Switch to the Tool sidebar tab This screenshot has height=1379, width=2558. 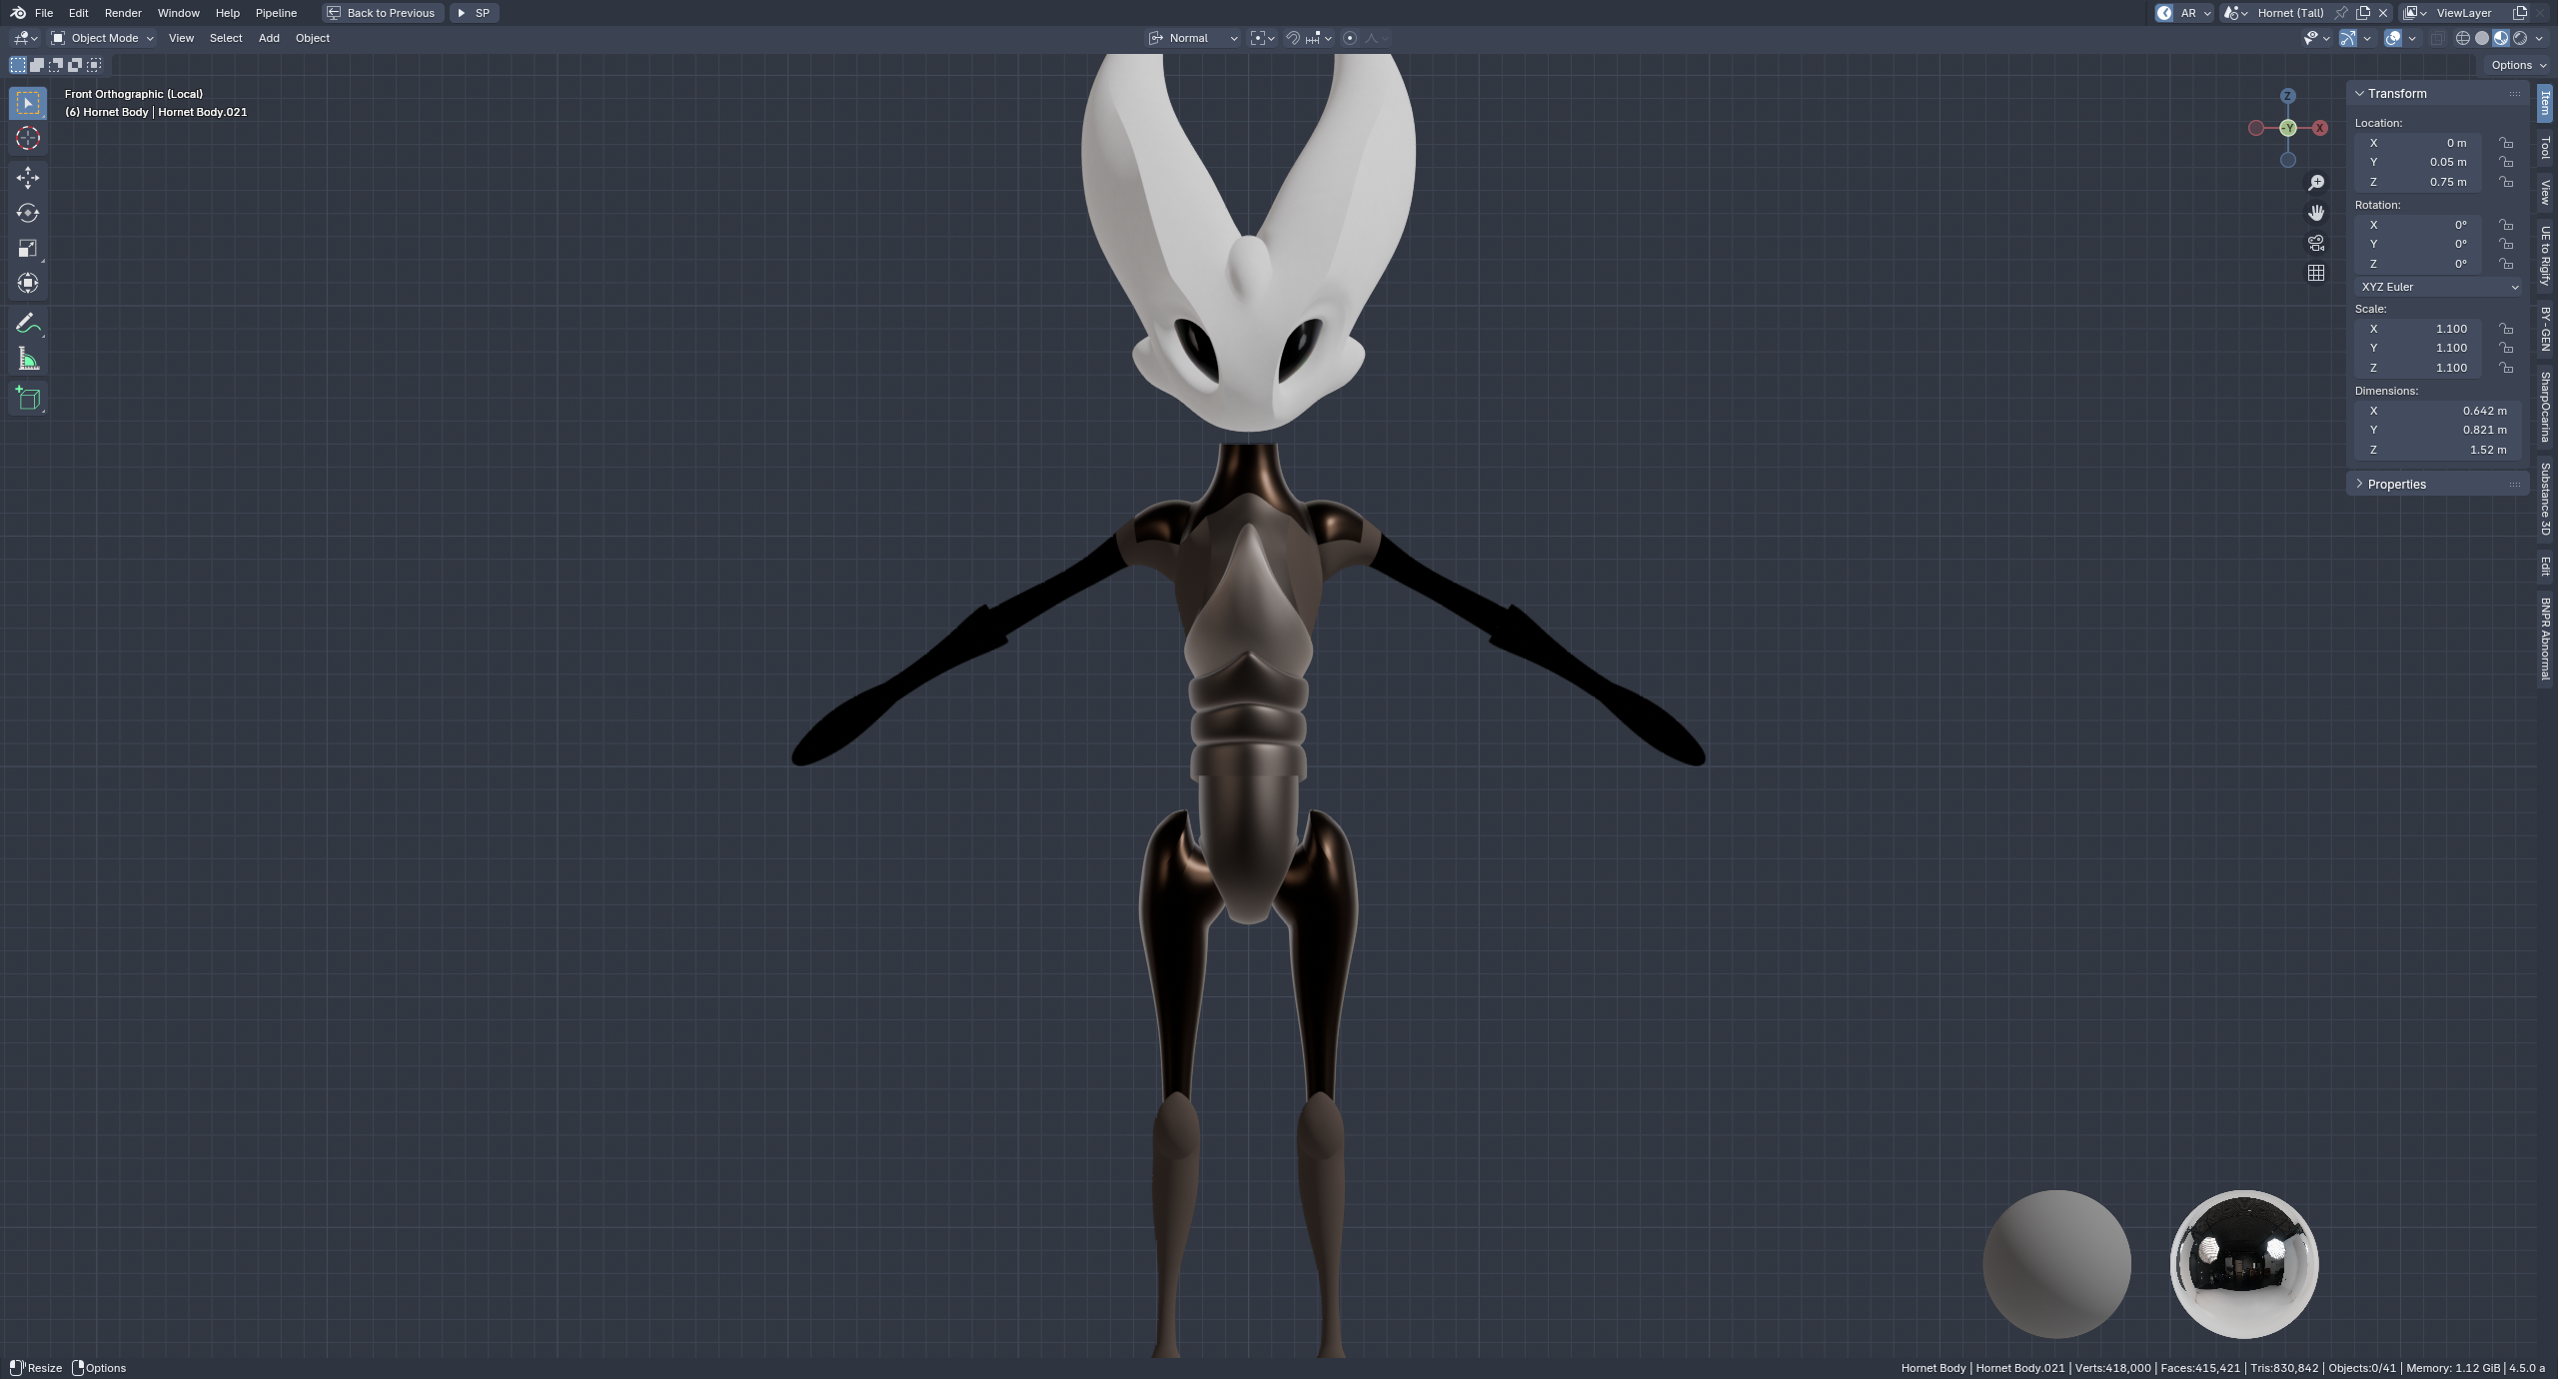(2546, 148)
